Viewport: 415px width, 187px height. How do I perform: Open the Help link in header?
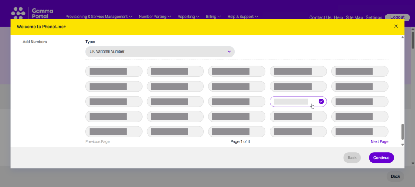pos(338,17)
